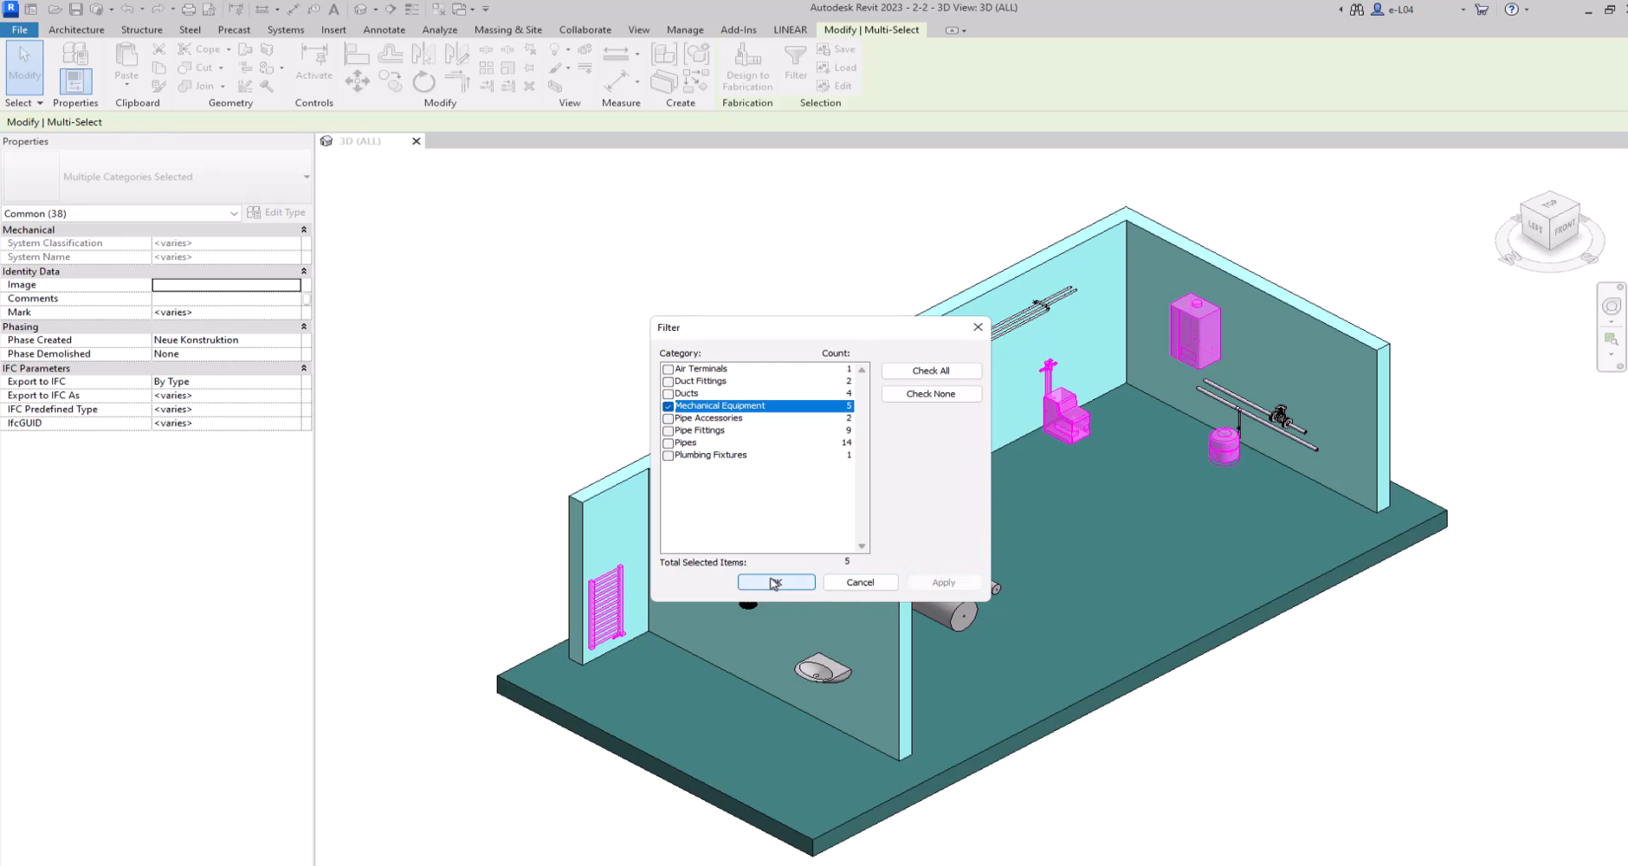
Task: Enable the Plumbing Fixtures checkbox
Action: pyautogui.click(x=668, y=456)
